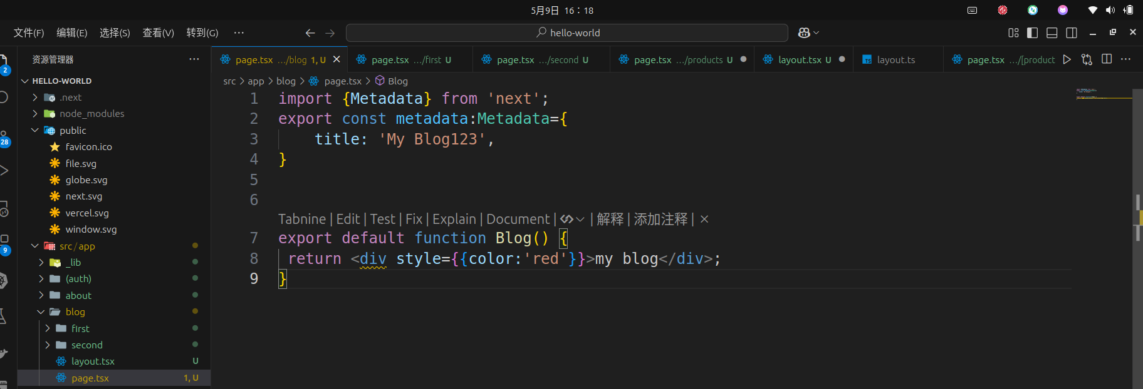Click the Copilot chat icon in title bar

pyautogui.click(x=805, y=33)
